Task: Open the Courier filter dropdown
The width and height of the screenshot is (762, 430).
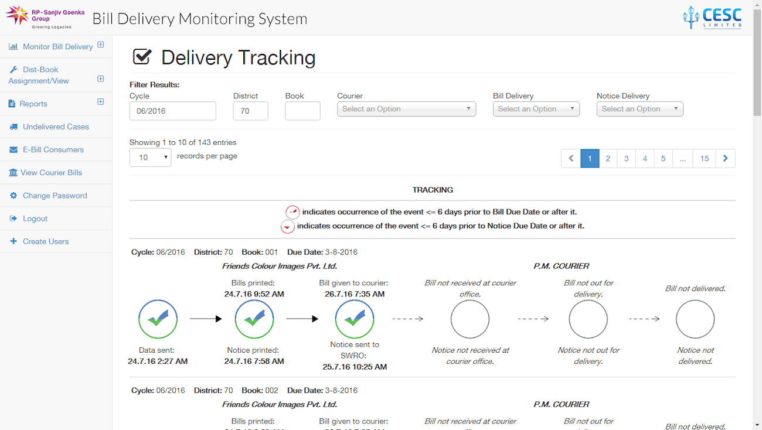Action: pos(406,109)
